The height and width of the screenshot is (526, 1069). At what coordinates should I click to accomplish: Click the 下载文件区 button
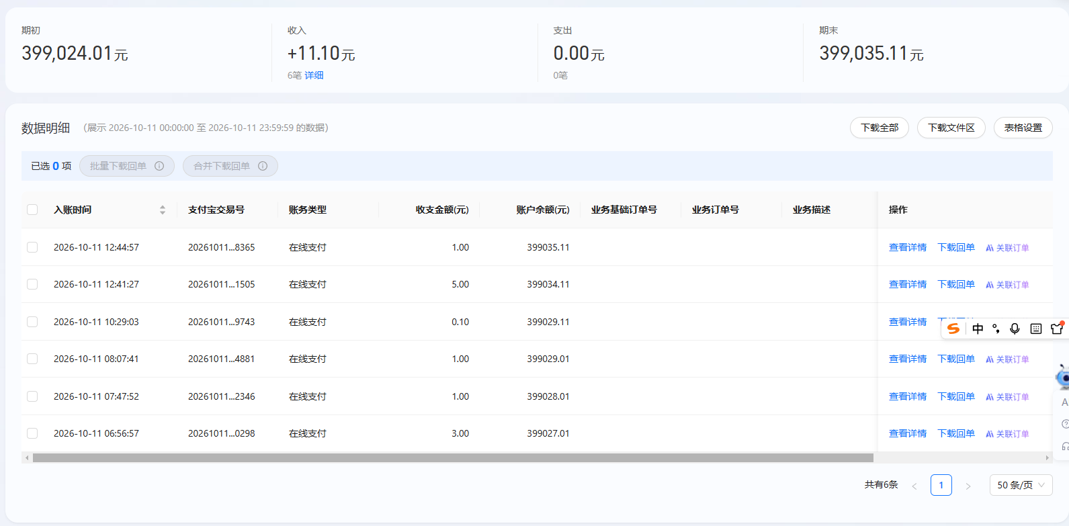tap(951, 128)
